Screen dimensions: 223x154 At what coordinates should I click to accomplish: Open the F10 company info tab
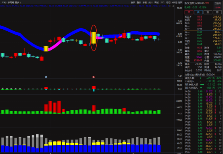click(x=163, y=2)
